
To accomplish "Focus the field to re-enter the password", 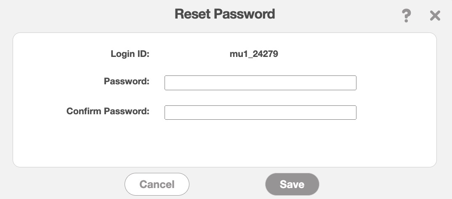I will coord(260,113).
